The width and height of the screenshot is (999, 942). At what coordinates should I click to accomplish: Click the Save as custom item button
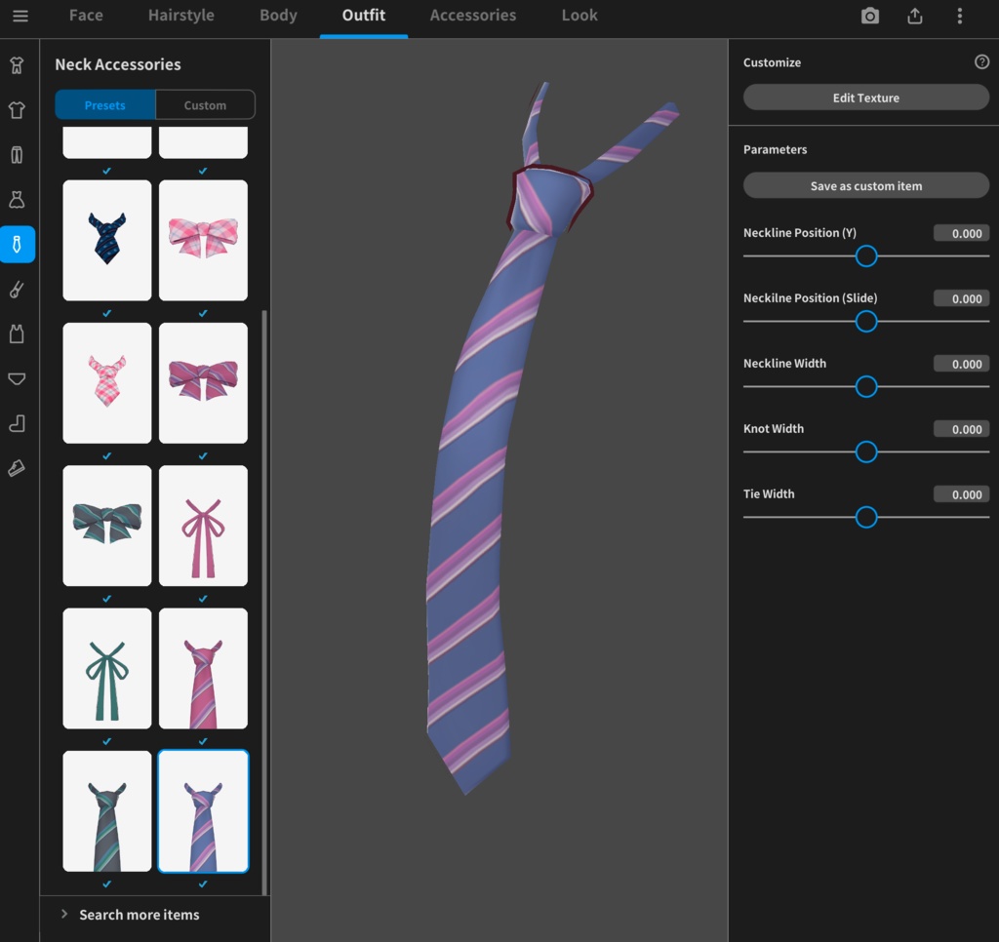(x=865, y=185)
